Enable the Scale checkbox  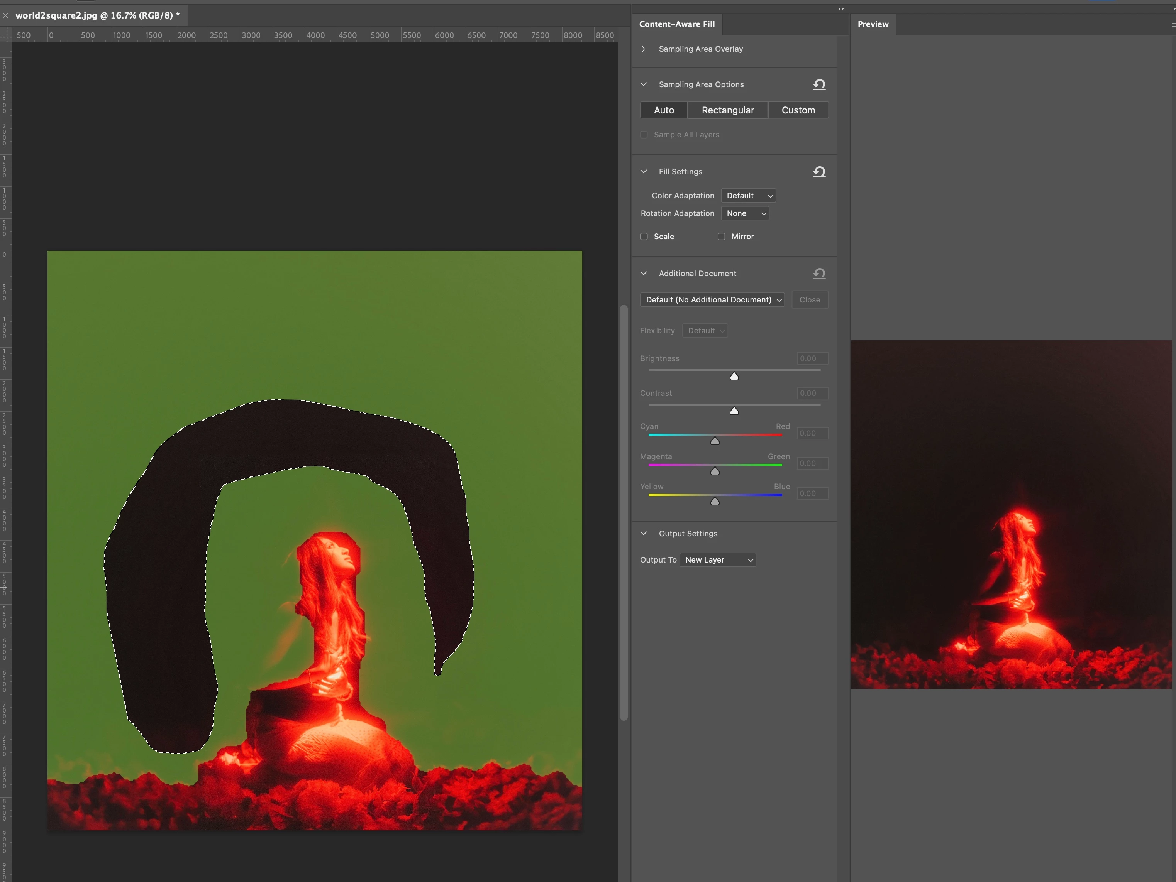pyautogui.click(x=644, y=237)
